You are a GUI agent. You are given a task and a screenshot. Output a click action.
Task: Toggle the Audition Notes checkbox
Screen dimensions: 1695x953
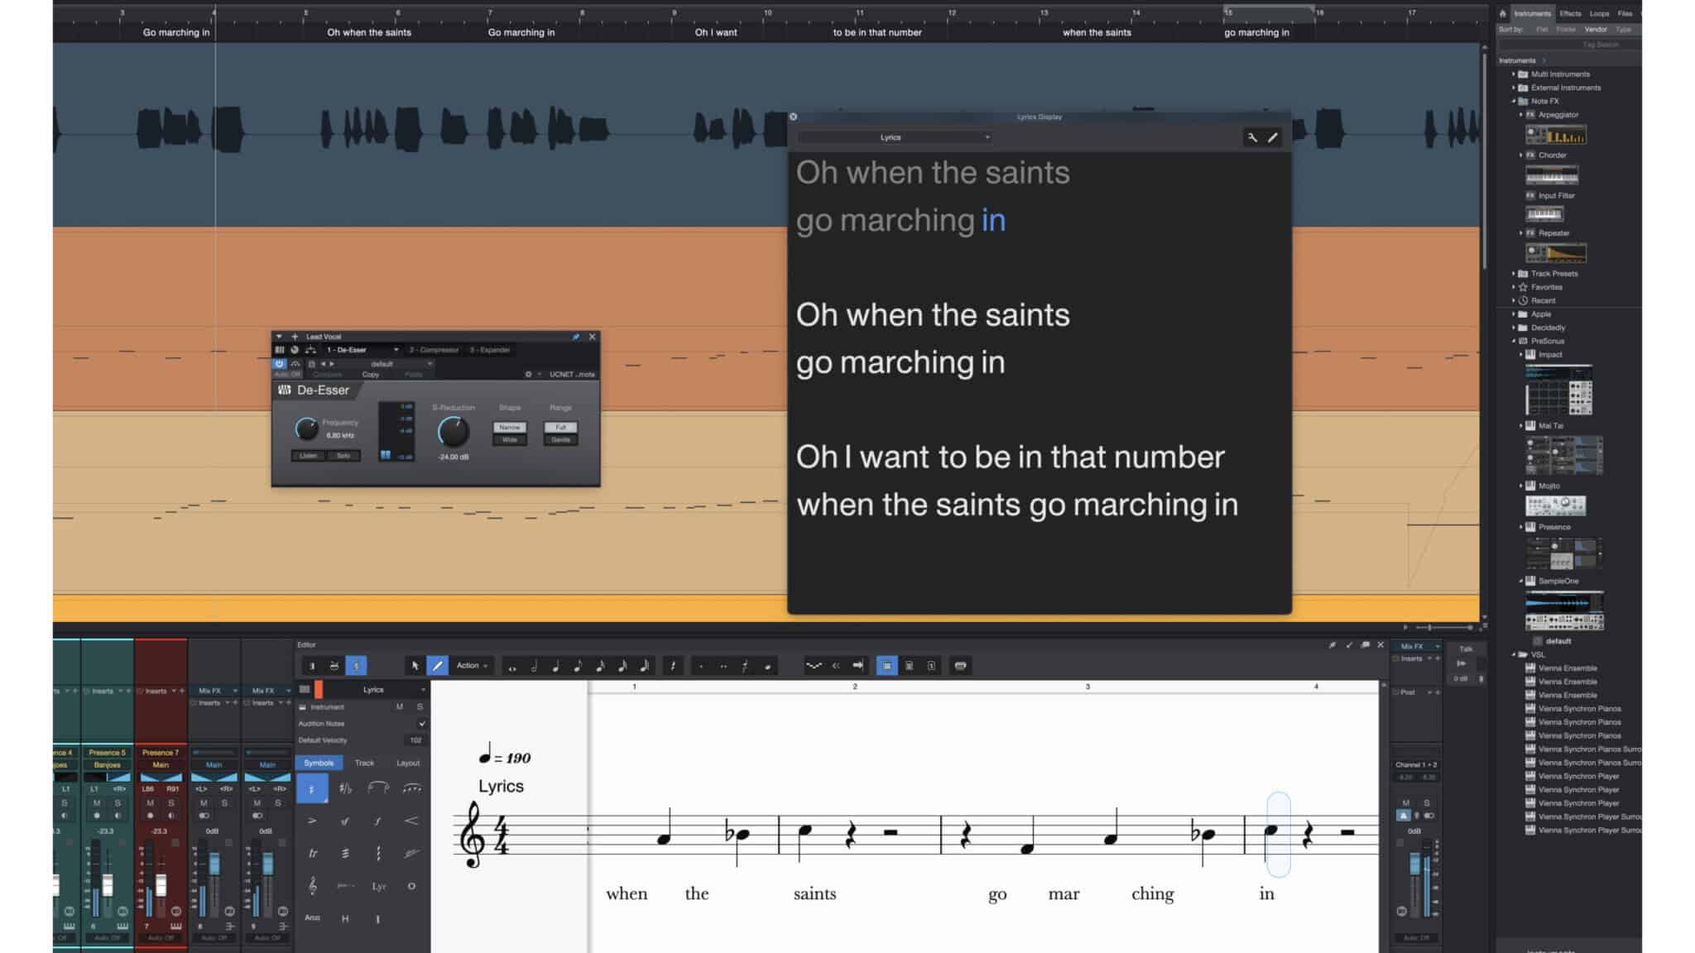pyautogui.click(x=422, y=723)
